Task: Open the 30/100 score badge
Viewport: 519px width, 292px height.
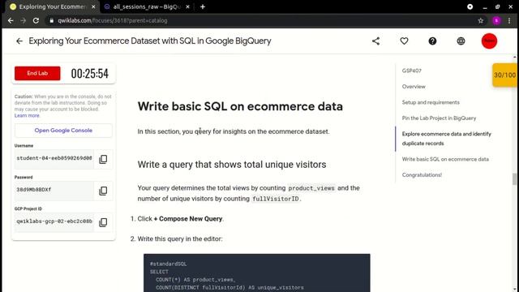Action: click(x=504, y=75)
